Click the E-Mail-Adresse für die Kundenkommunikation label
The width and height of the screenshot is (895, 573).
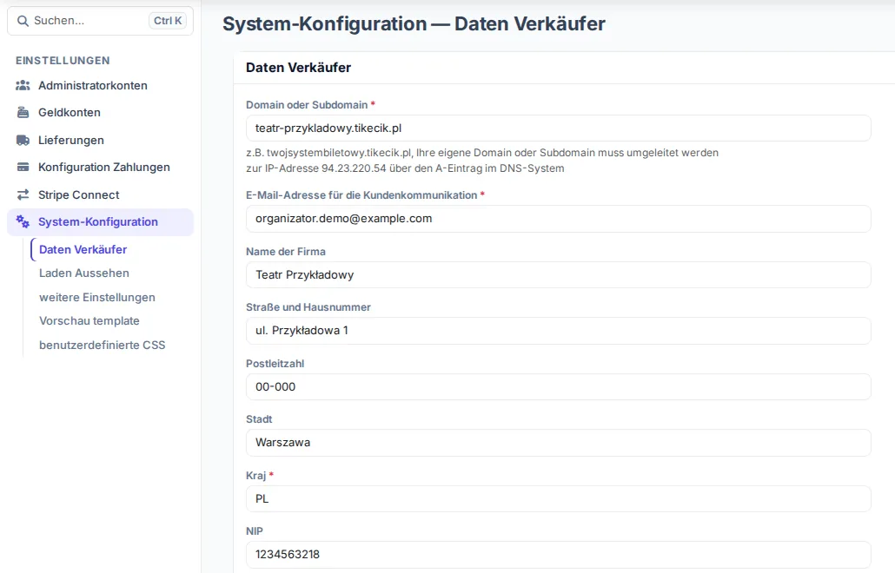[361, 195]
